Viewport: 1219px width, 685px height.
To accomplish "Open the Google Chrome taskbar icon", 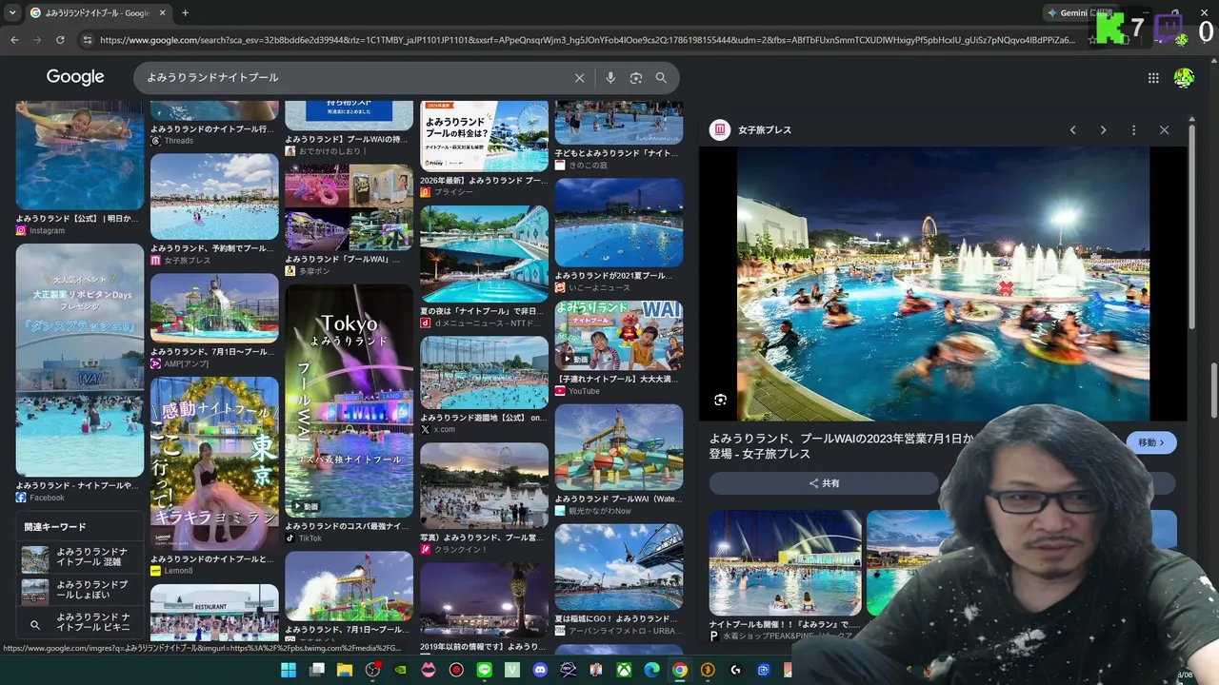I will pos(679,670).
